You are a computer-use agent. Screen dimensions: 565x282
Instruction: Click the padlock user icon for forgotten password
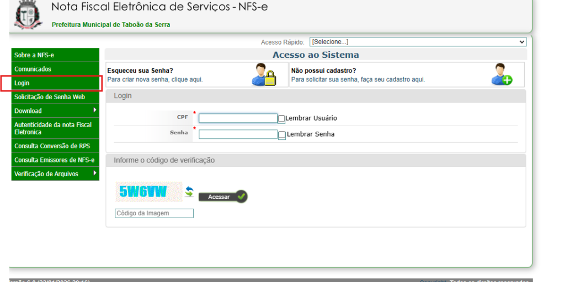[263, 75]
